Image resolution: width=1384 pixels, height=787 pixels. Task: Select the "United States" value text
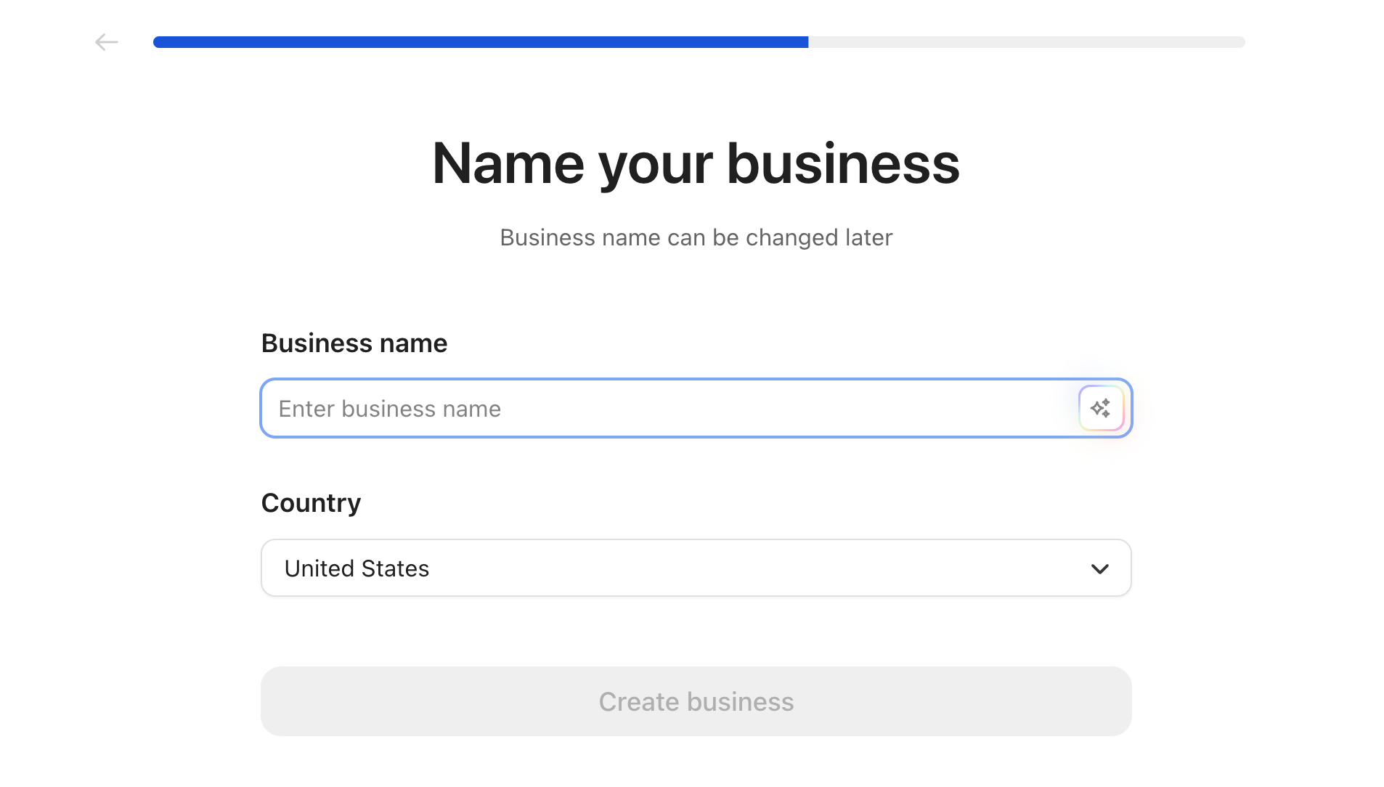[x=357, y=568]
